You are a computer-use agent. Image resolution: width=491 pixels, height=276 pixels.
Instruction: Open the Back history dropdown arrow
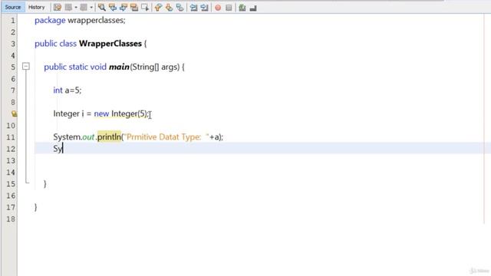point(76,8)
